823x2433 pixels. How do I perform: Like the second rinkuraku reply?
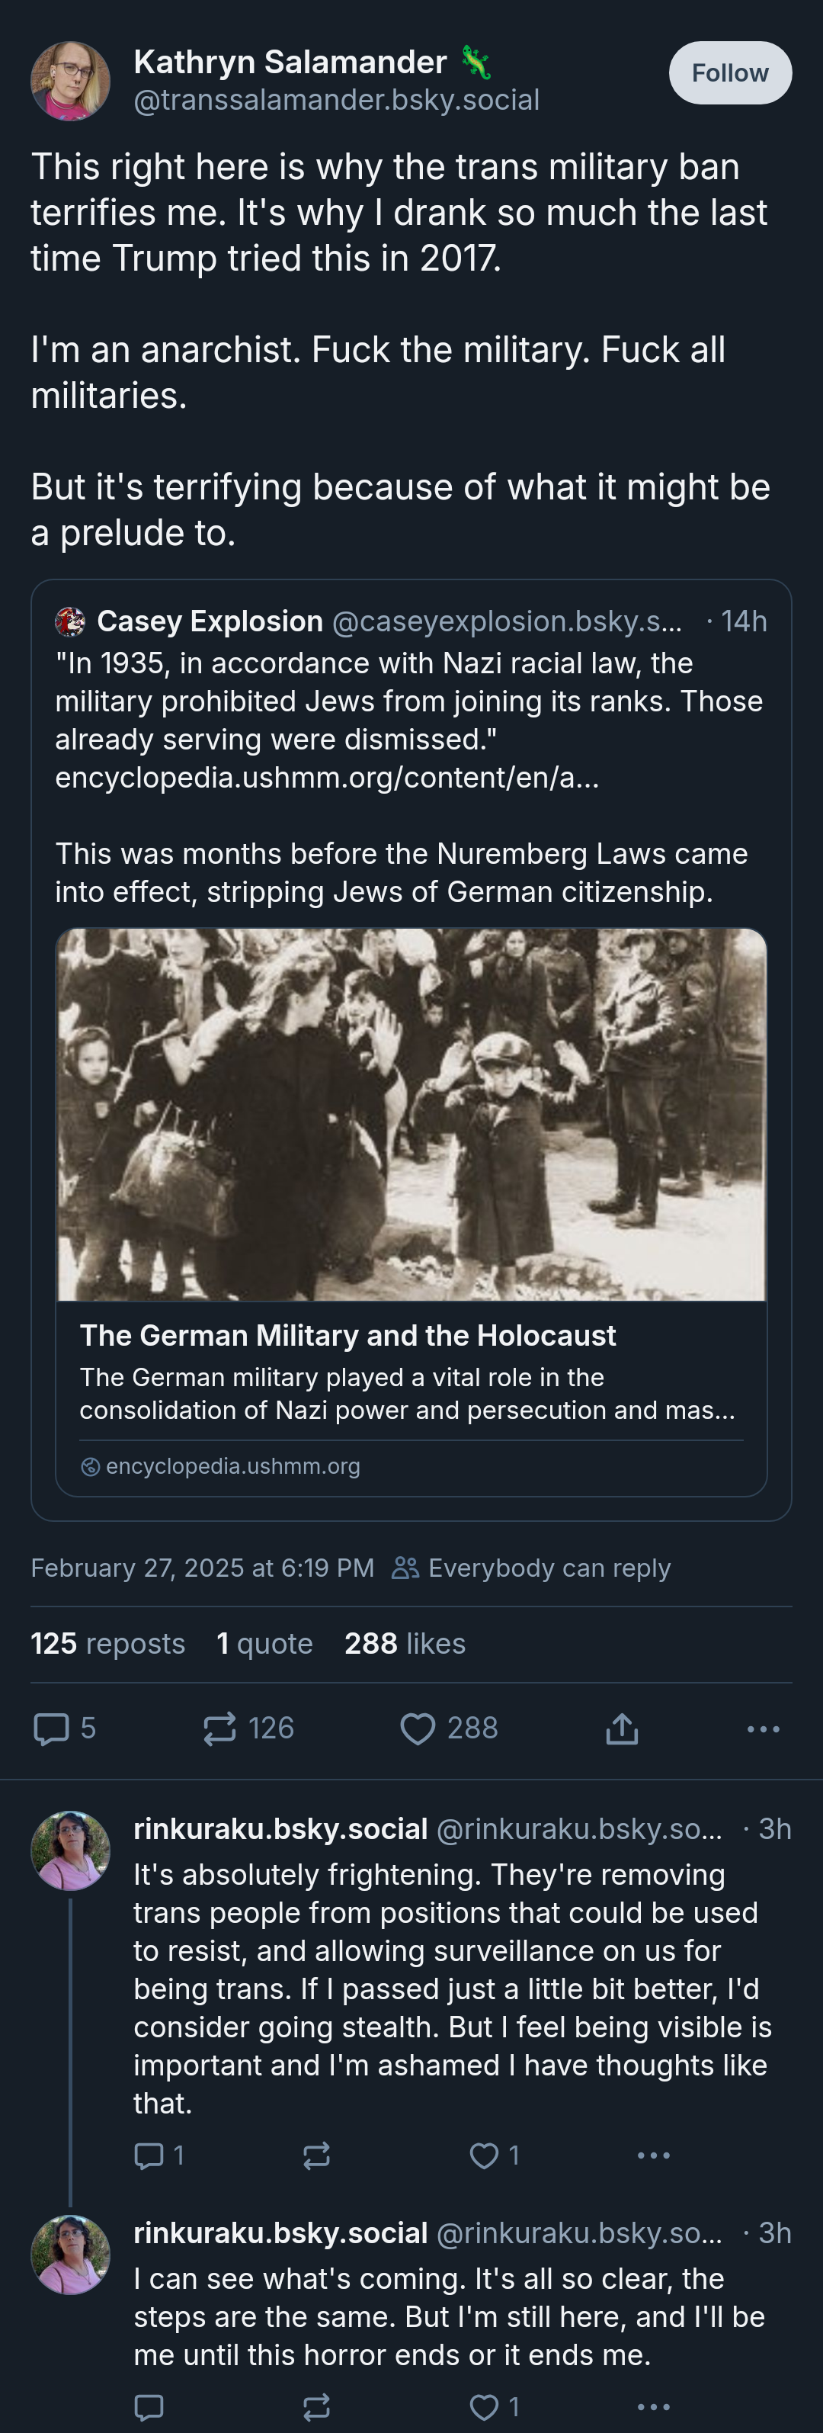pos(495,2406)
